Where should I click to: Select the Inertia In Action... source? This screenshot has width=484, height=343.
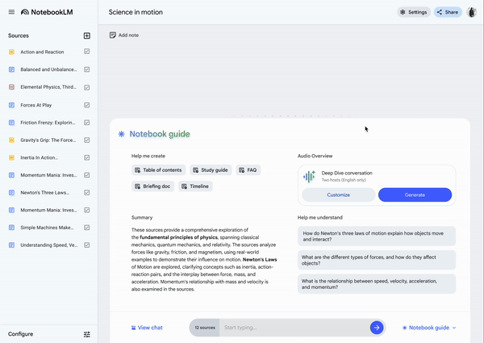[x=40, y=157]
